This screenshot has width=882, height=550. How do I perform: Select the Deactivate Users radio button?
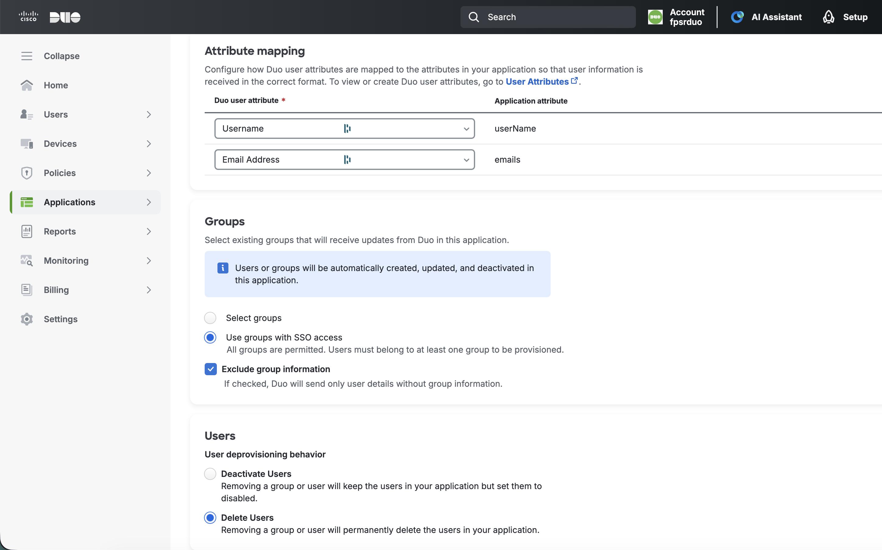coord(210,474)
